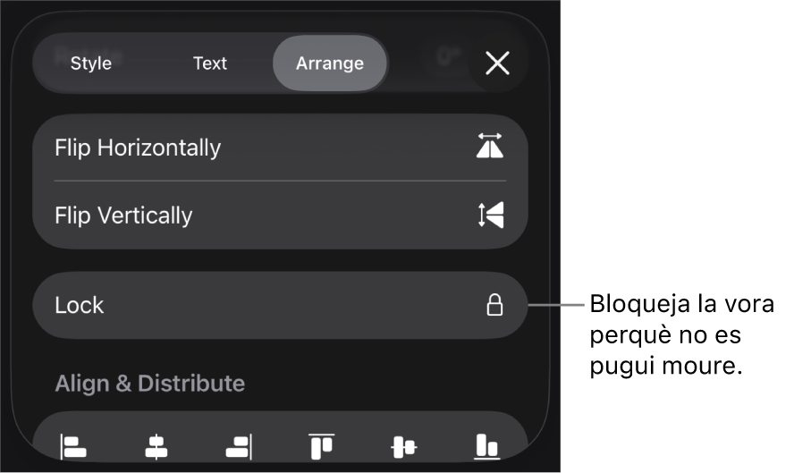Click the flip horizontally icon

pyautogui.click(x=489, y=147)
